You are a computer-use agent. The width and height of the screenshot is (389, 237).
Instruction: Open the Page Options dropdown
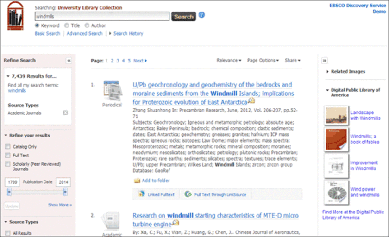pyautogui.click(x=263, y=60)
